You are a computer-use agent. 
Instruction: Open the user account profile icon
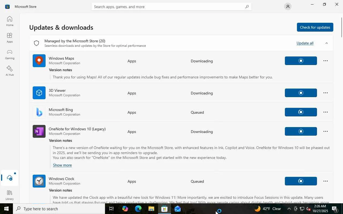288,6
